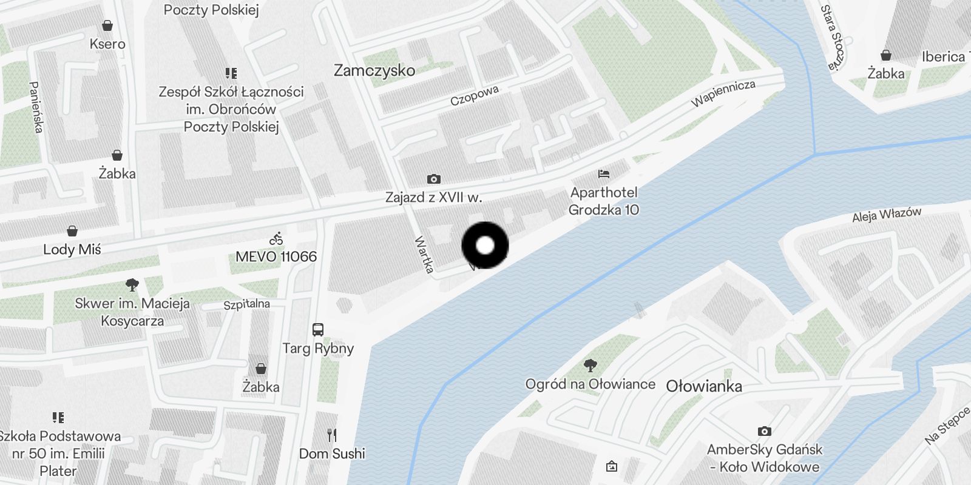This screenshot has height=485, width=971.
Task: Open the Dom Sushi restaurant icon
Action: (x=332, y=435)
